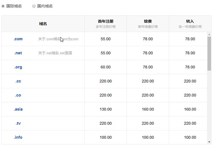Select the .co domain link
Image resolution: width=213 pixels, height=150 pixels.
click(x=18, y=95)
